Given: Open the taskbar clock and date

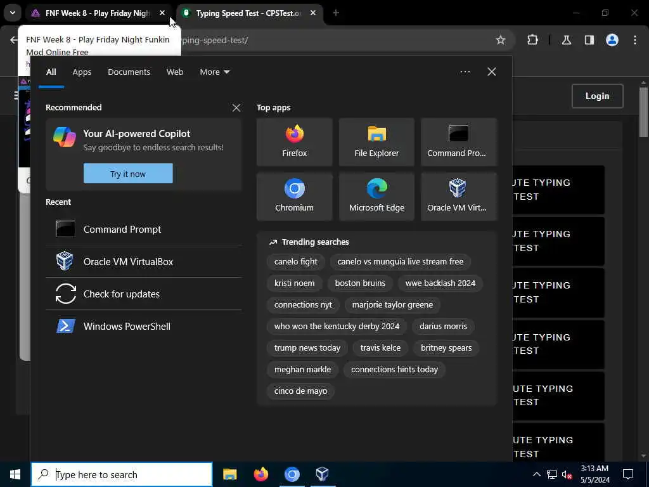Looking at the screenshot, I should pyautogui.click(x=594, y=474).
